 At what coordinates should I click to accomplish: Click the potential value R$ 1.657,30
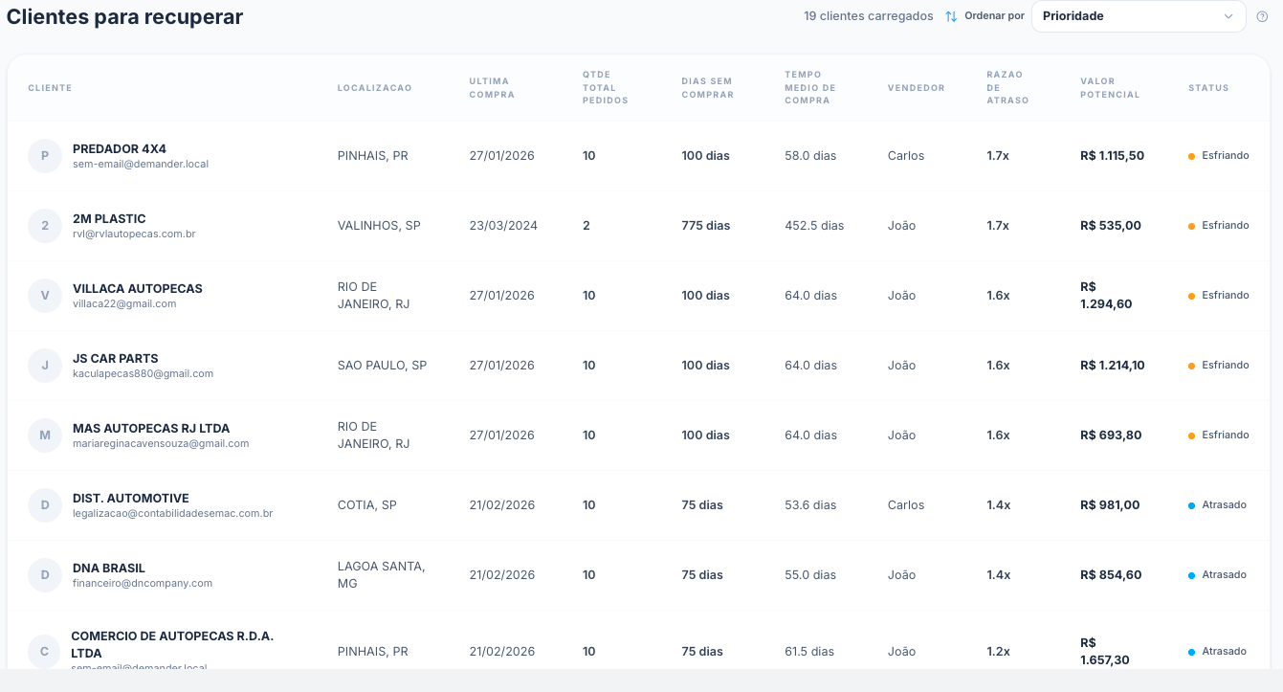(1105, 652)
